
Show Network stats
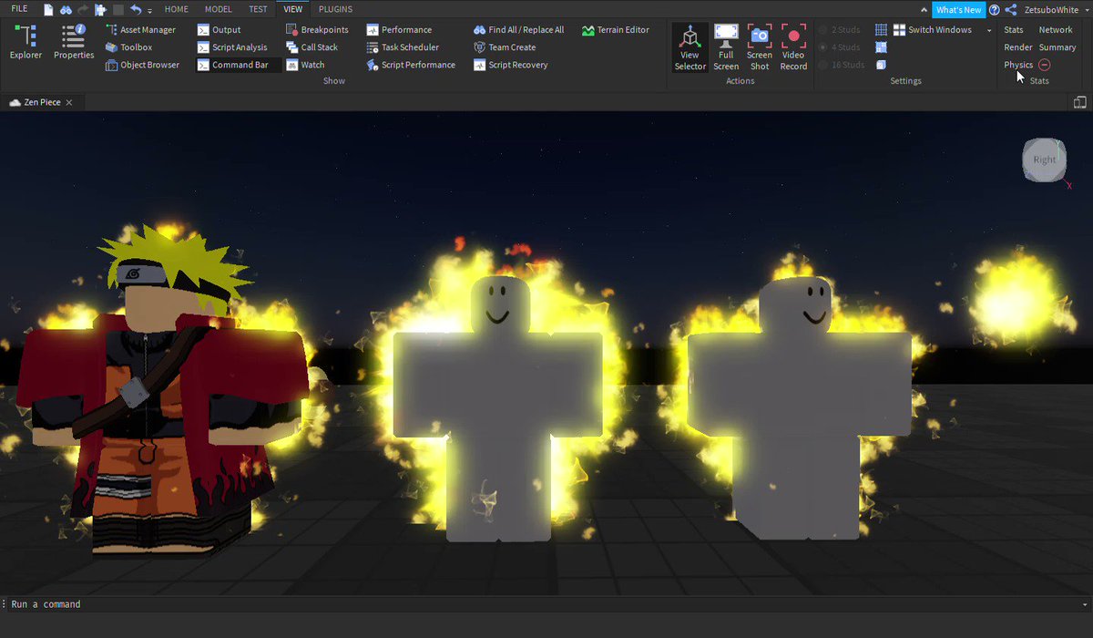[x=1056, y=30]
